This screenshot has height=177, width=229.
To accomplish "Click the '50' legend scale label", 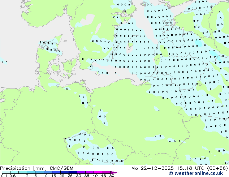I will [112, 176].
